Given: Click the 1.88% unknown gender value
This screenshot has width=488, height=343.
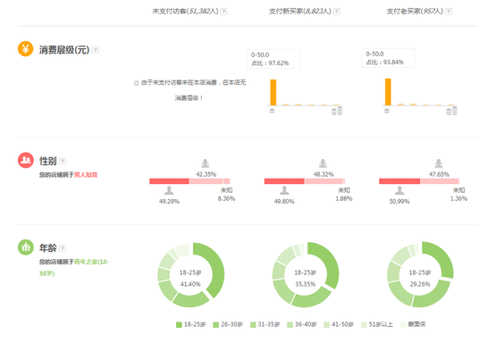Looking at the screenshot, I should [x=344, y=198].
